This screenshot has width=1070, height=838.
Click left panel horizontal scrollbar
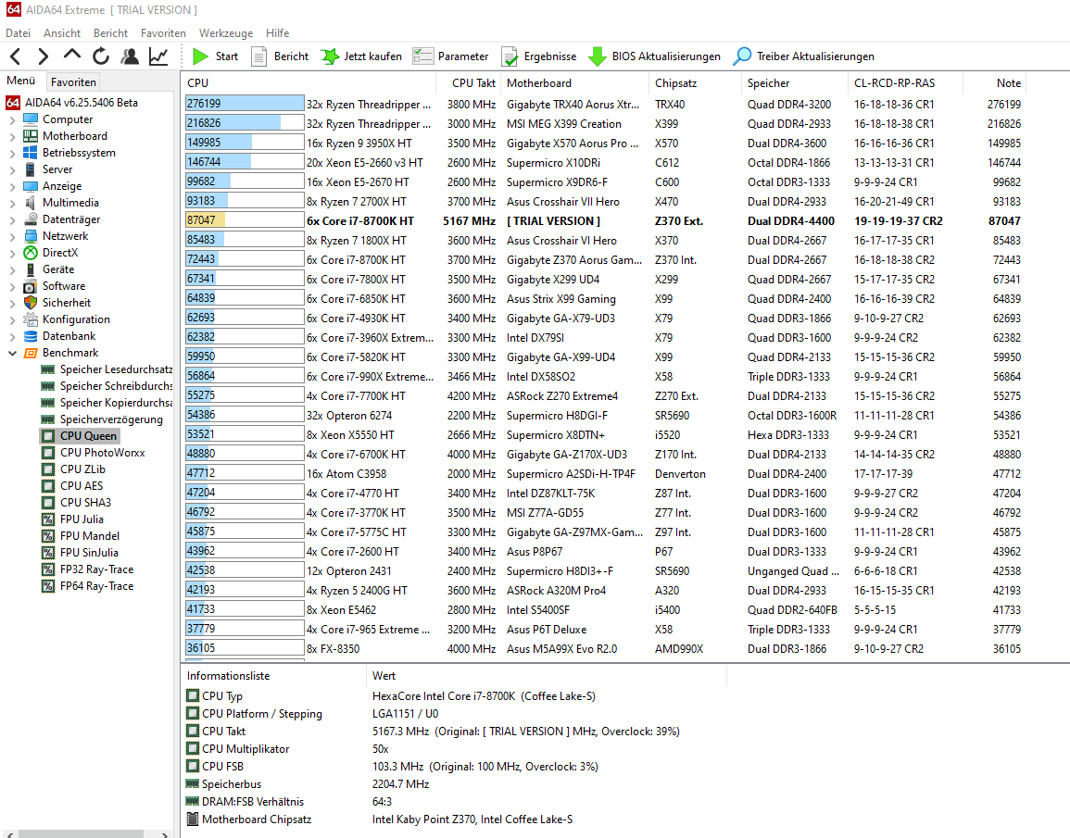click(81, 834)
